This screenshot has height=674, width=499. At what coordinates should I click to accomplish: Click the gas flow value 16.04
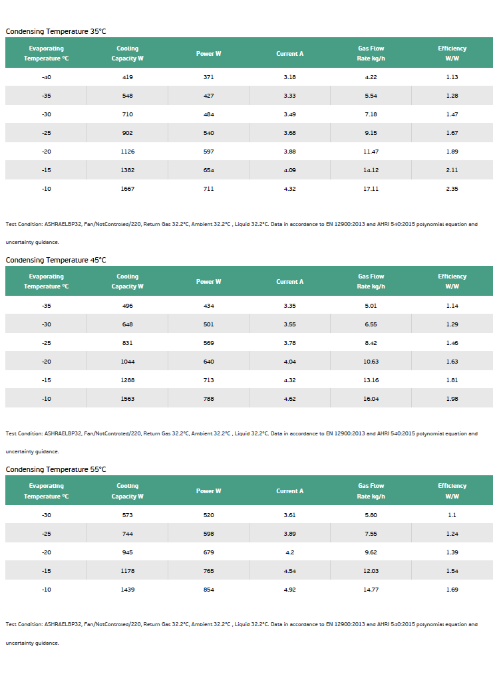[371, 399]
